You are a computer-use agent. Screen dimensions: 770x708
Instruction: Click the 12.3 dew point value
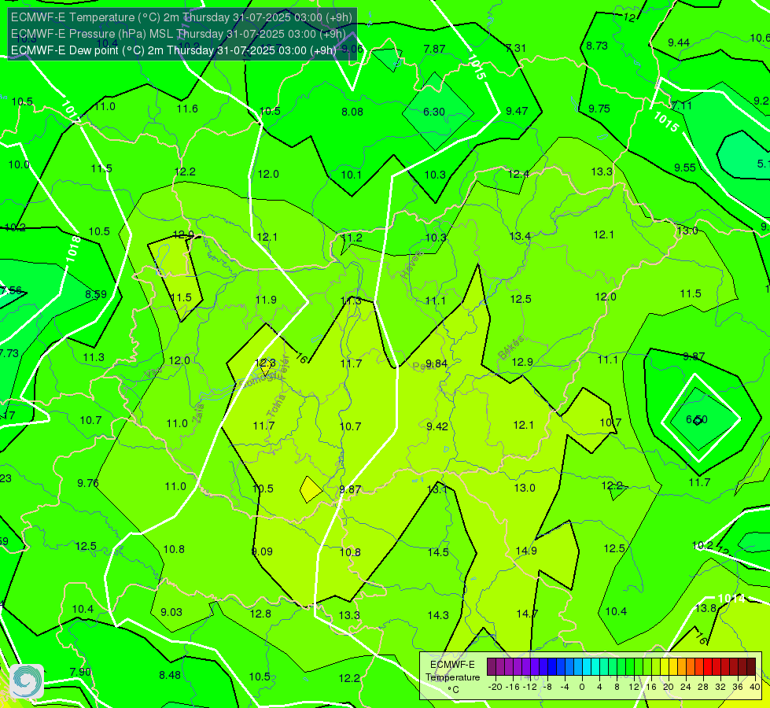[x=265, y=363]
